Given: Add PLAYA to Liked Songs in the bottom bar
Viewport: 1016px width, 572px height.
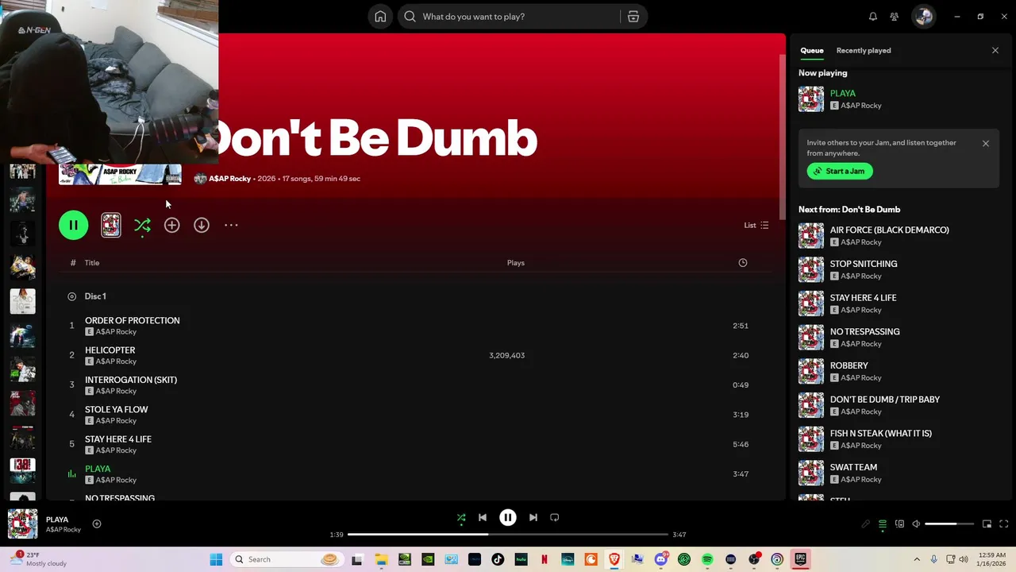Looking at the screenshot, I should [97, 524].
